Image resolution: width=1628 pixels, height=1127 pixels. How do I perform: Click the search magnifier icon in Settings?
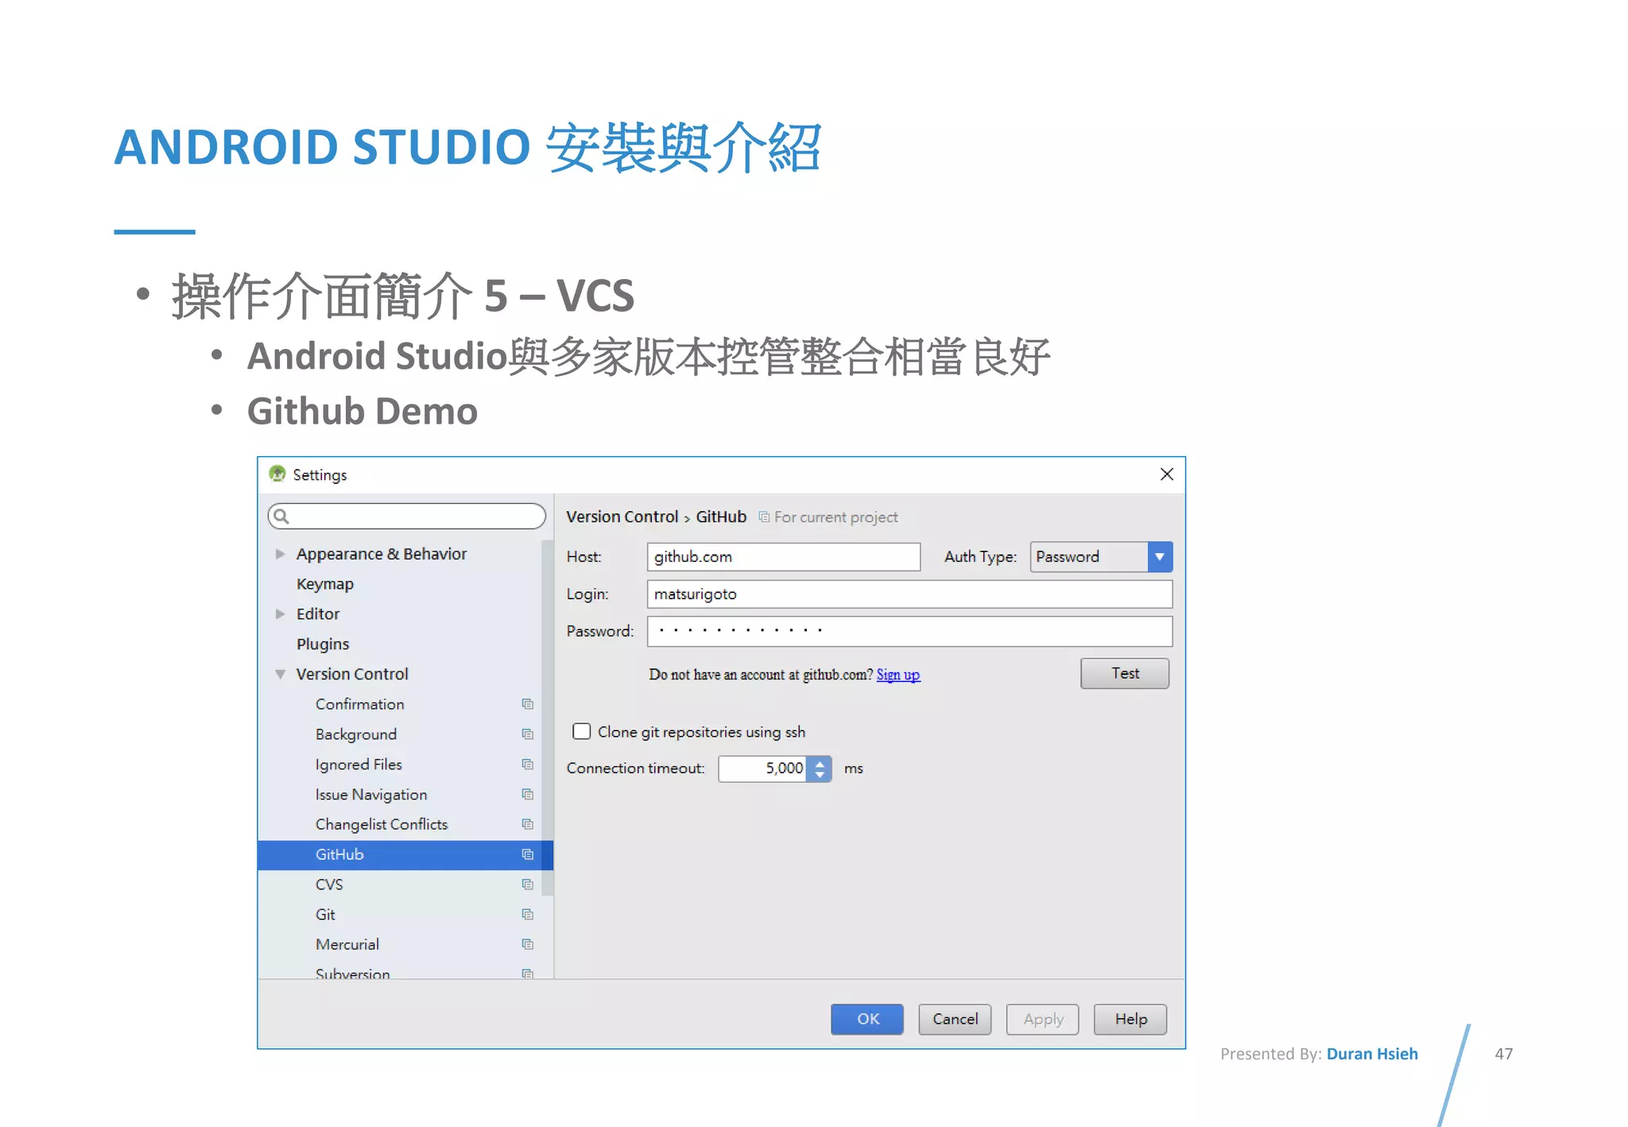[x=281, y=517]
